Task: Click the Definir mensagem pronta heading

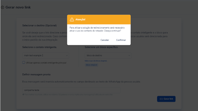Action: 36,75
